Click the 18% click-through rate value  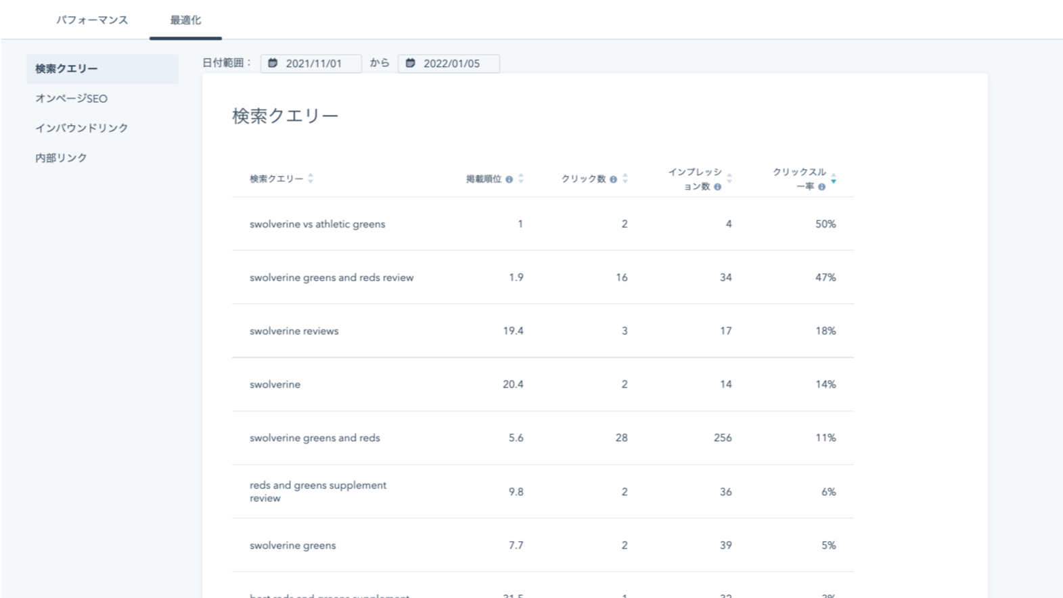tap(825, 331)
